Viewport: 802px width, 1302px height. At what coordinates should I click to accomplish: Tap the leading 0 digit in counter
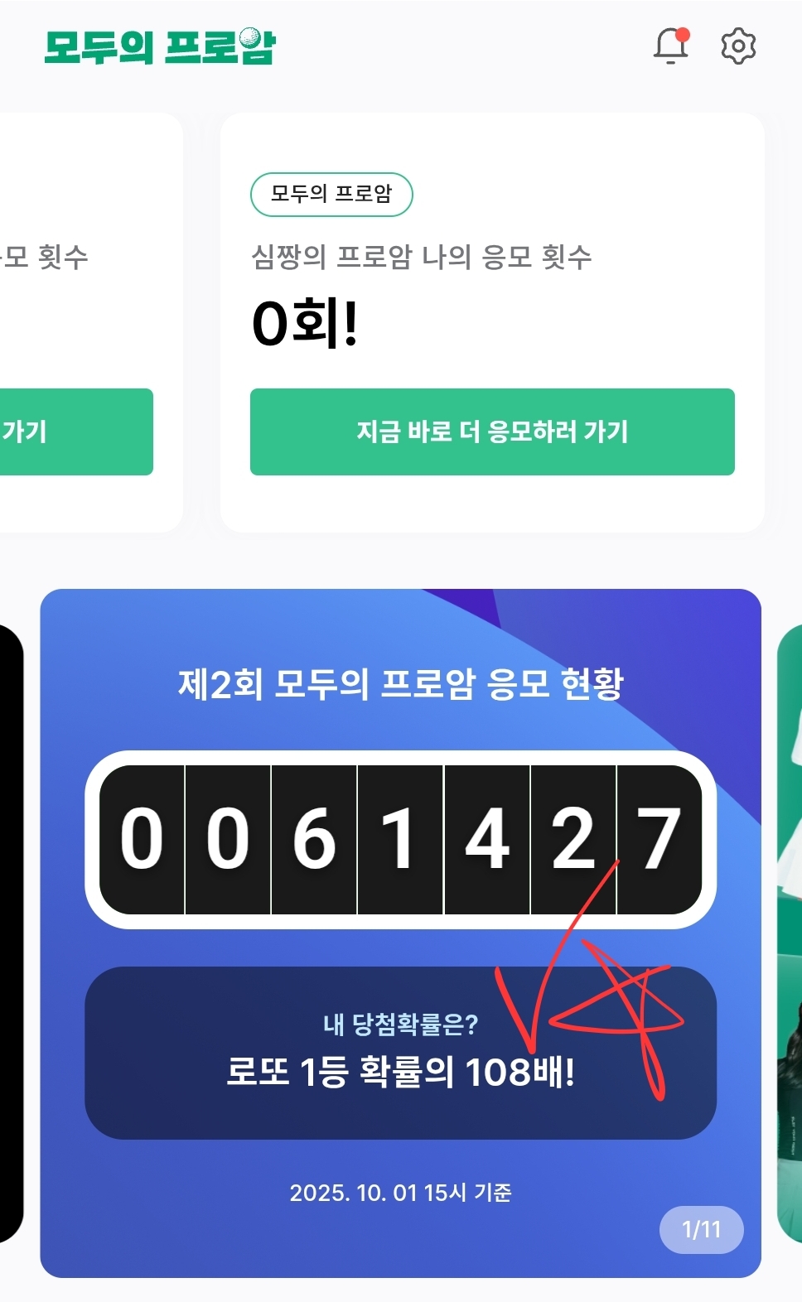[142, 840]
